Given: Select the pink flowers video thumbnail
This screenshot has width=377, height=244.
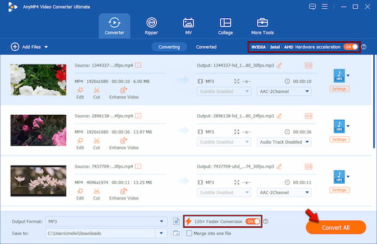Looking at the screenshot, I should click(38, 130).
